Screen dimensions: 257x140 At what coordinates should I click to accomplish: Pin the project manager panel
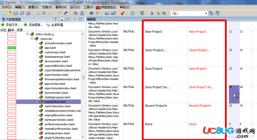pos(74,19)
